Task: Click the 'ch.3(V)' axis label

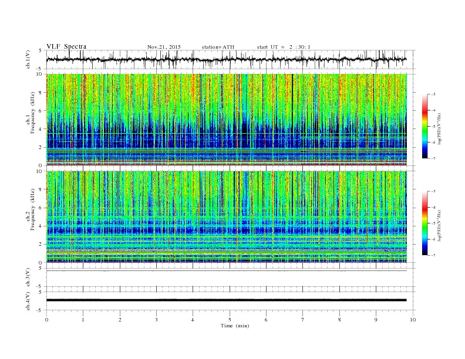Action: coord(28,277)
